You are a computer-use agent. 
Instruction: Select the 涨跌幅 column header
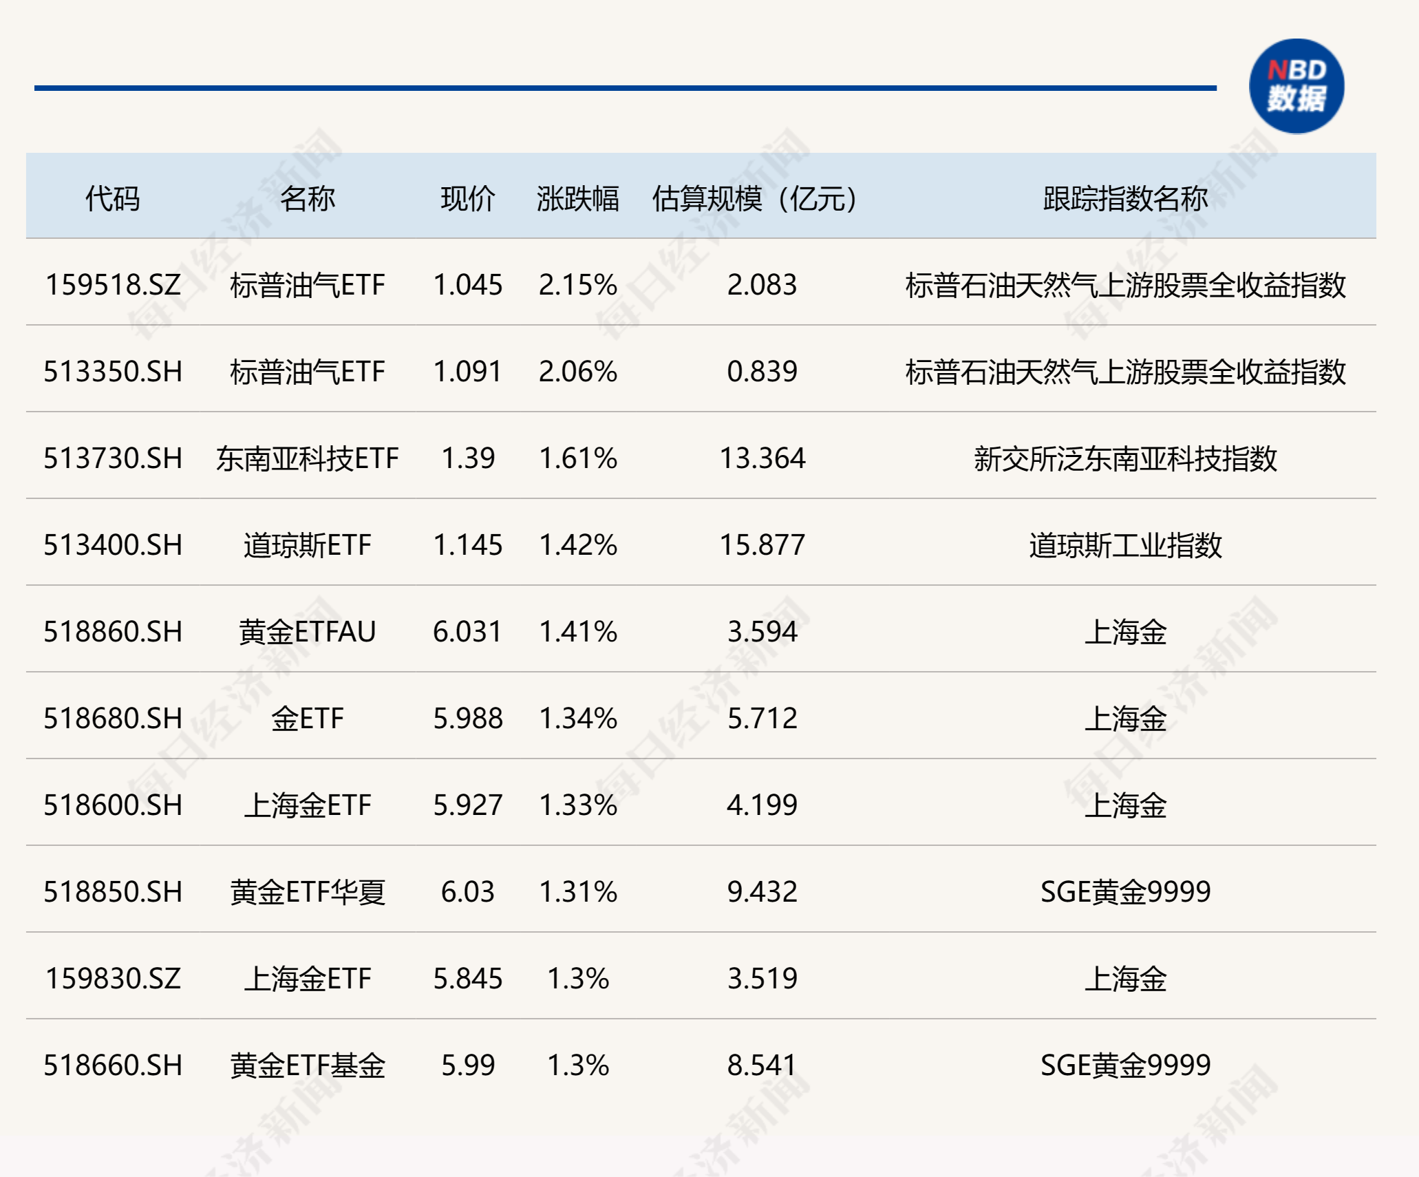pyautogui.click(x=577, y=199)
